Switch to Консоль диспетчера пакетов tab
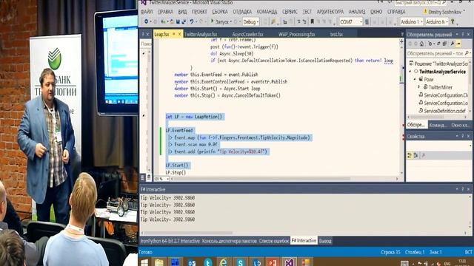The height and width of the screenshot is (266, 474). [229, 241]
